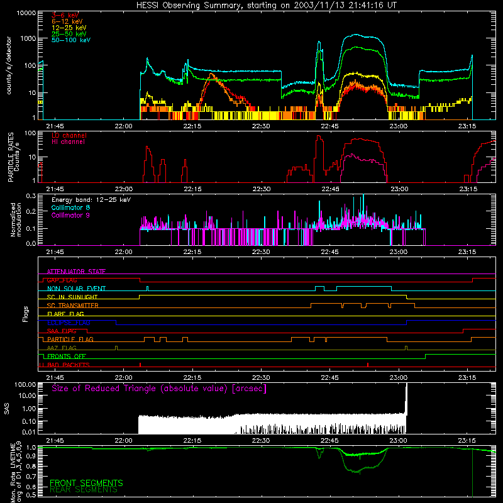Image resolution: width=503 pixels, height=503 pixels.
Task: Click the "100.00" tick on the SAS axis
Action: [25, 384]
